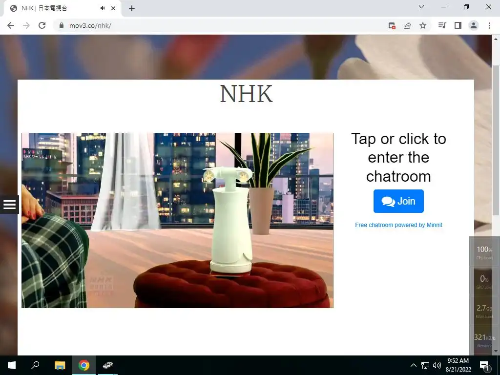The image size is (500, 375).
Task: Reload the current page
Action: pyautogui.click(x=42, y=25)
